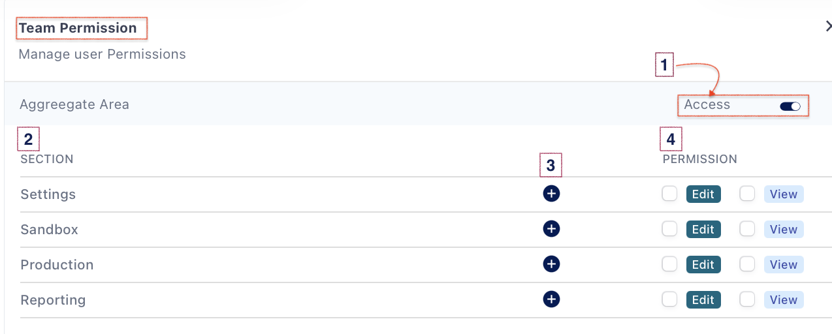Click the View badge in Reporting row

[x=784, y=300]
